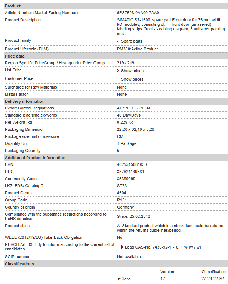Click the red chevron beside Spare parts
228x284 pixels.
click(x=118, y=41)
